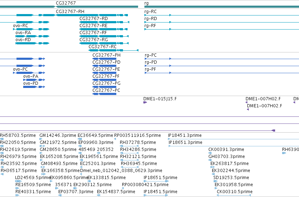Screen dimensions: 299x197
Task: Click the RH26979.5prime EST label
Action: coord(18,157)
